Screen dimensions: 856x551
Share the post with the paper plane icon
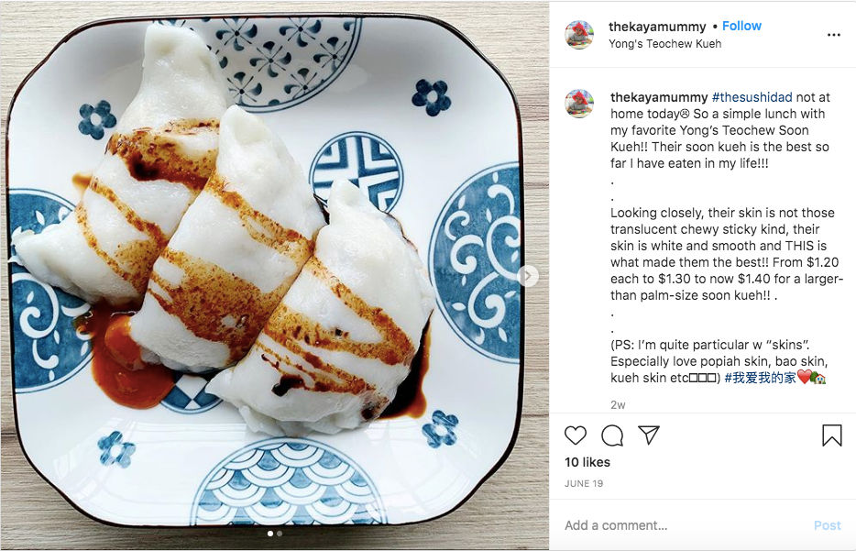point(649,435)
